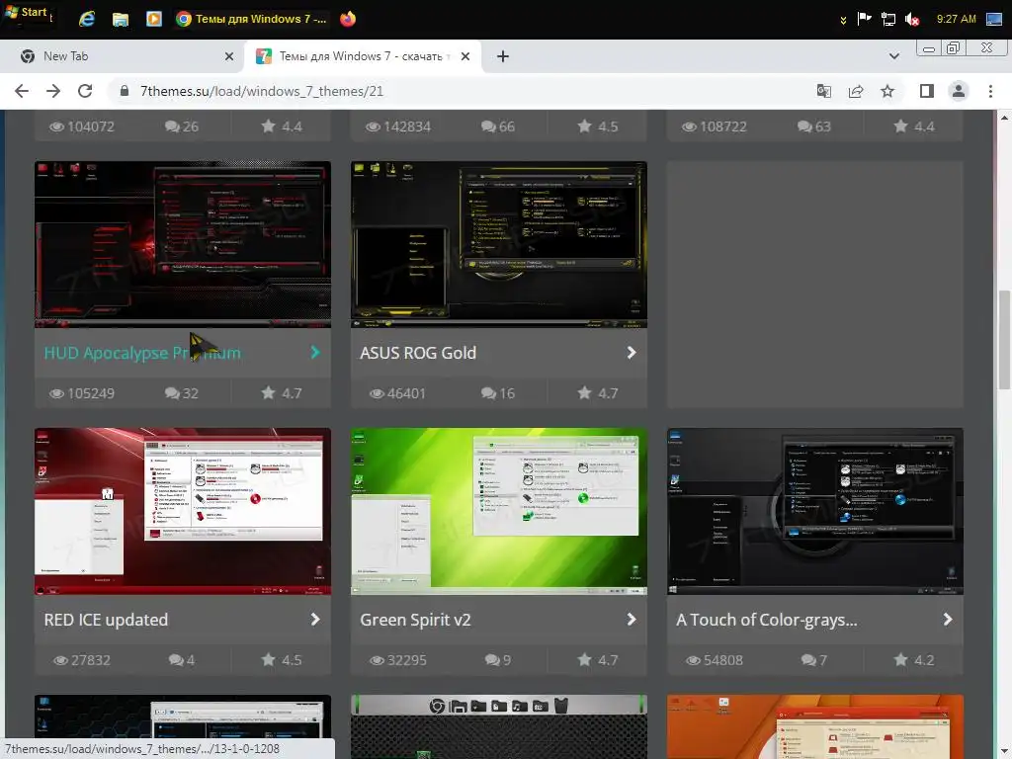Click the Green Spirit v2 arrow chevron
Image resolution: width=1012 pixels, height=759 pixels.
(632, 619)
